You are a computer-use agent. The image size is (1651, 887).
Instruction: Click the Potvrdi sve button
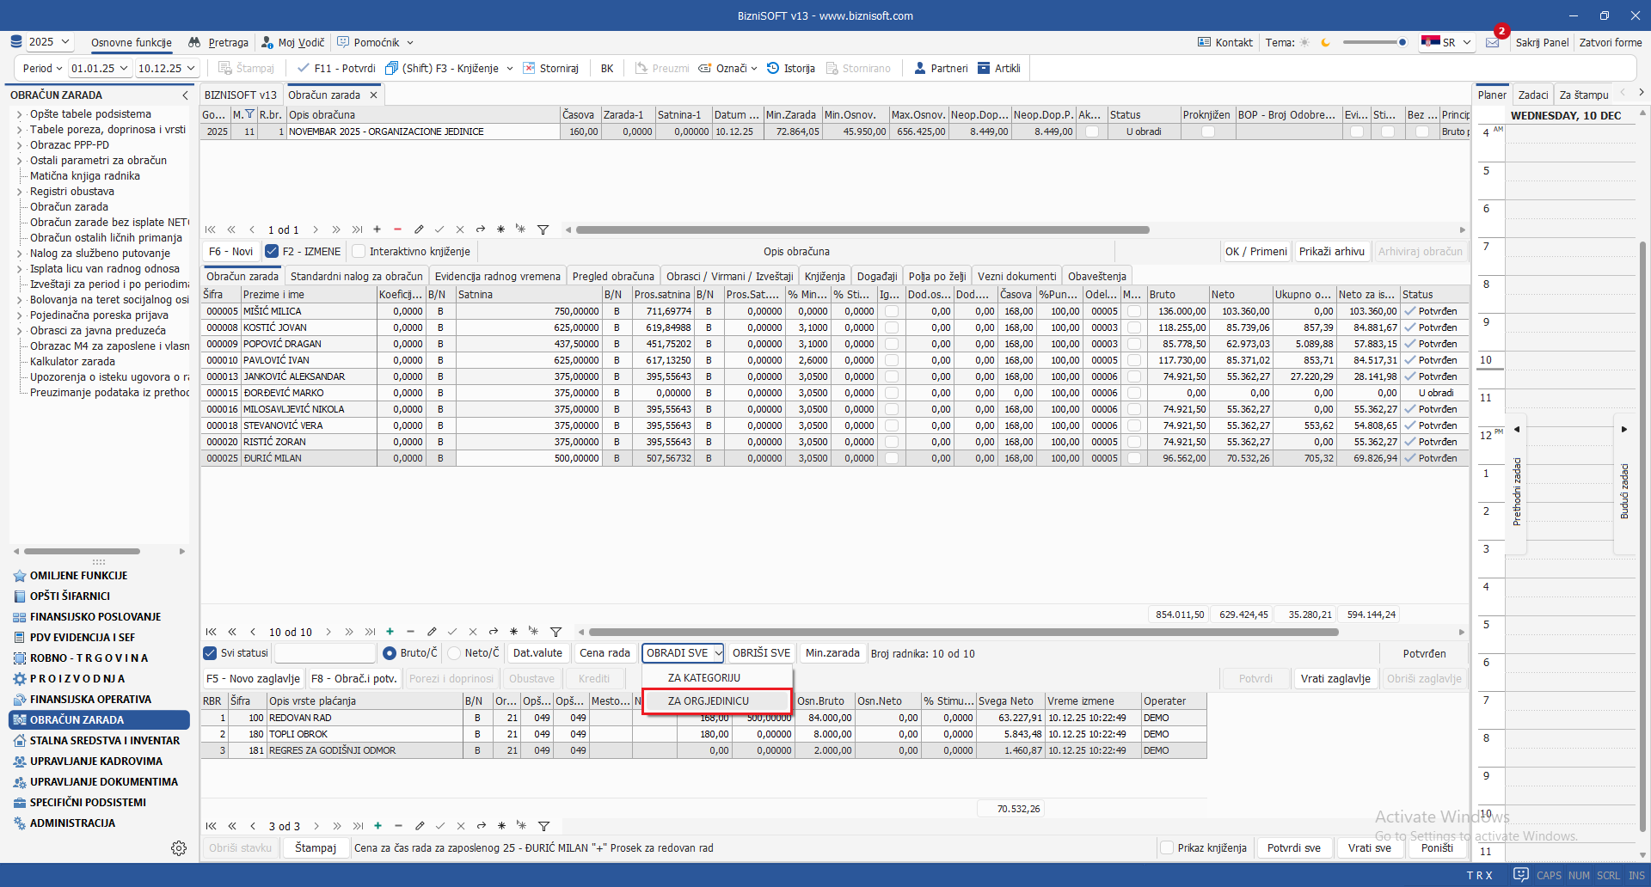pyautogui.click(x=1293, y=848)
